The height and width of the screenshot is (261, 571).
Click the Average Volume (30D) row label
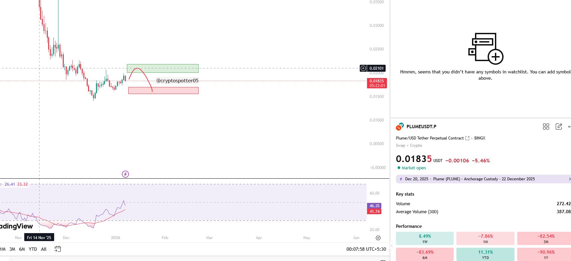[417, 212]
